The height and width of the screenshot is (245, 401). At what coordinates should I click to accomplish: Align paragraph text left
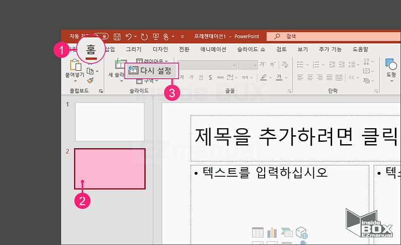coord(300,77)
